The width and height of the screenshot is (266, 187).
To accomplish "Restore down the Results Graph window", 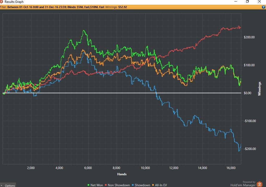I will 247,2.
